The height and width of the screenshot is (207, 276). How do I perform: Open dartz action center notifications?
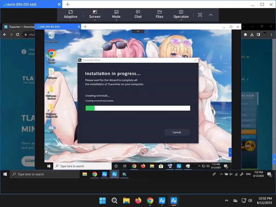point(269,174)
